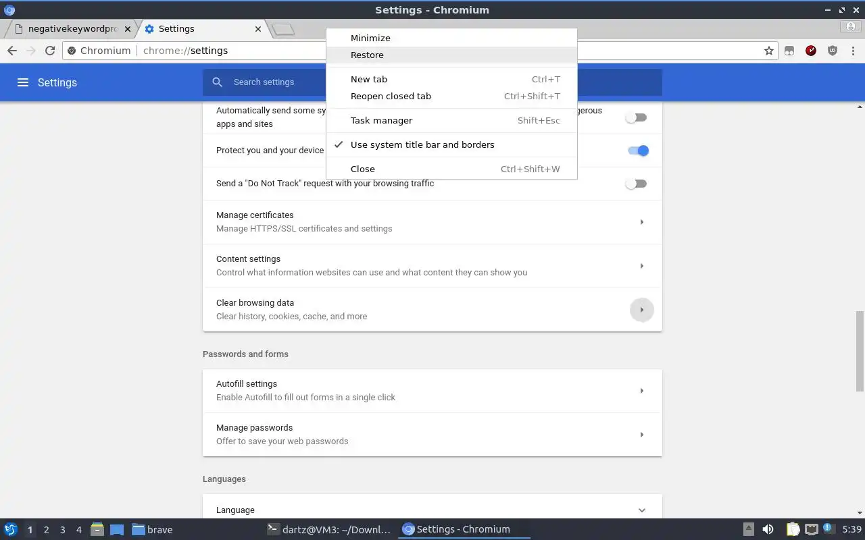Open the dartz@VM3 terminal taskbar entry
865x540 pixels.
coord(329,529)
